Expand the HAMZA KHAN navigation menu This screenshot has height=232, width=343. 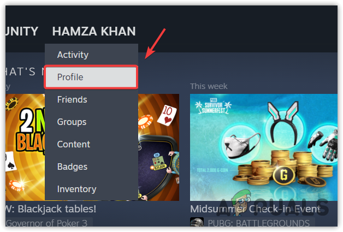(x=94, y=31)
